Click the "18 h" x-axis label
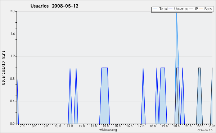216x133 pixels. [153, 126]
